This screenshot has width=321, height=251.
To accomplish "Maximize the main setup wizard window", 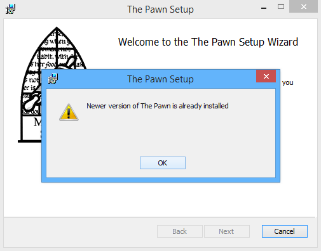I will (281, 6).
